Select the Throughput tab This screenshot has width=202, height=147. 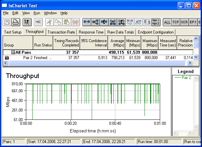point(35,32)
